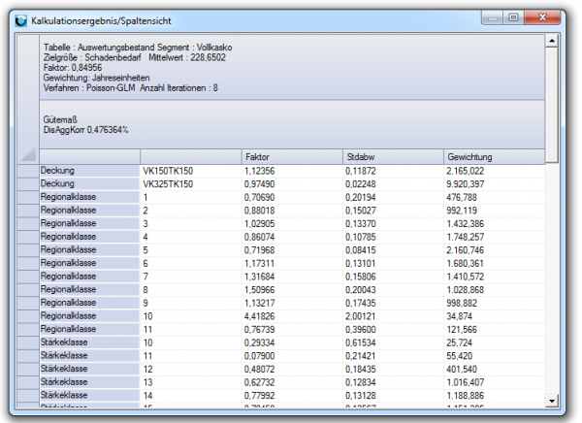Screen dimensions: 582x423
Task: Select cell VK150TK150
Action: click(x=168, y=171)
